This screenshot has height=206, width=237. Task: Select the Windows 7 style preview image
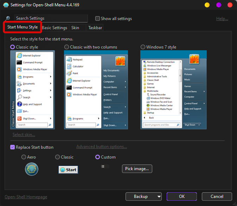point(173,90)
